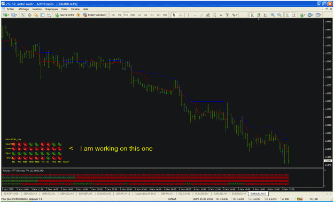Click the zoom out magnifier
This screenshot has width=334, height=202.
pos(279,15)
